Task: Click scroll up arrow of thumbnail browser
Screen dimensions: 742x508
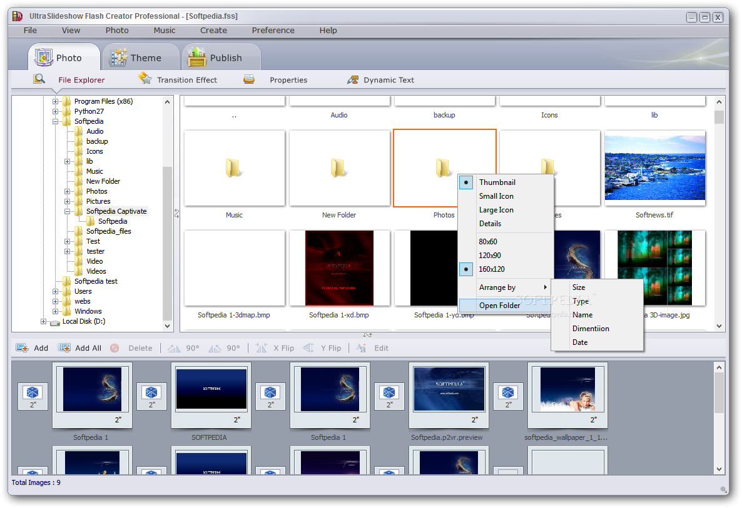Action: coord(719,102)
